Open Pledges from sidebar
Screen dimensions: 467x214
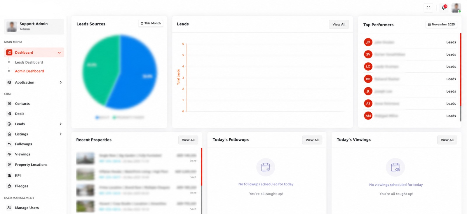tap(22, 186)
